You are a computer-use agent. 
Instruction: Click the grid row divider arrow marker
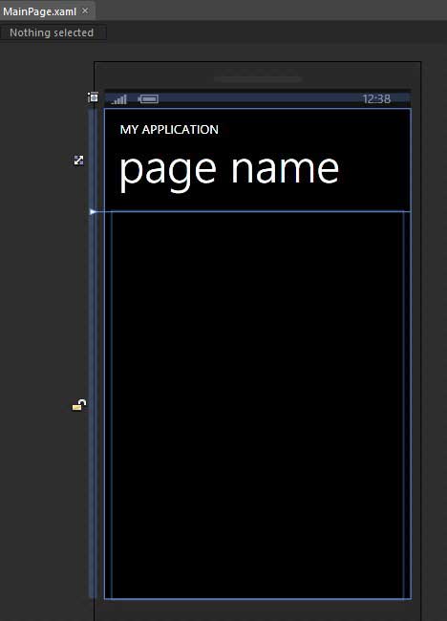pyautogui.click(x=93, y=212)
